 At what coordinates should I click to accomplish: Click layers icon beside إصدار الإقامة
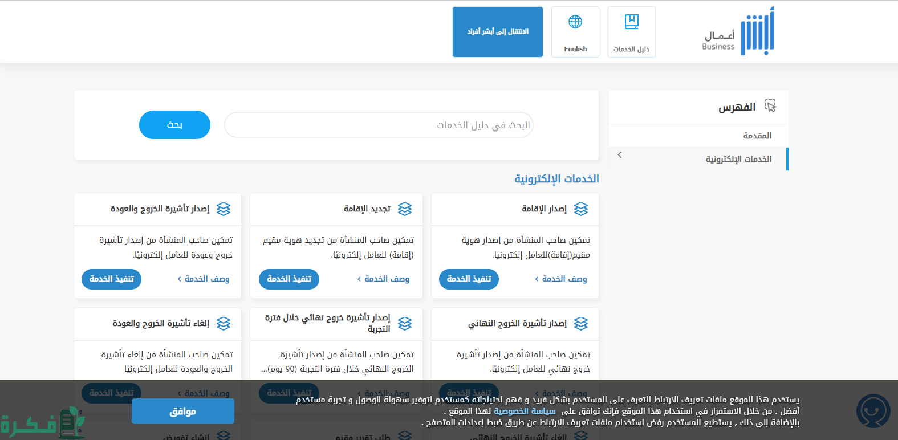tap(580, 209)
